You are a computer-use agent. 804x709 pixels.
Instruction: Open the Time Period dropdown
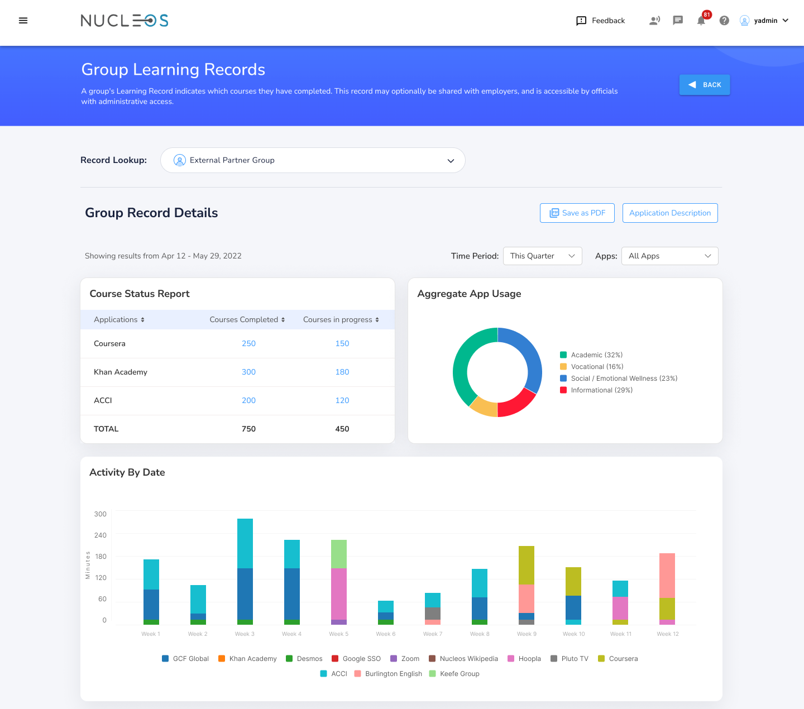point(543,256)
